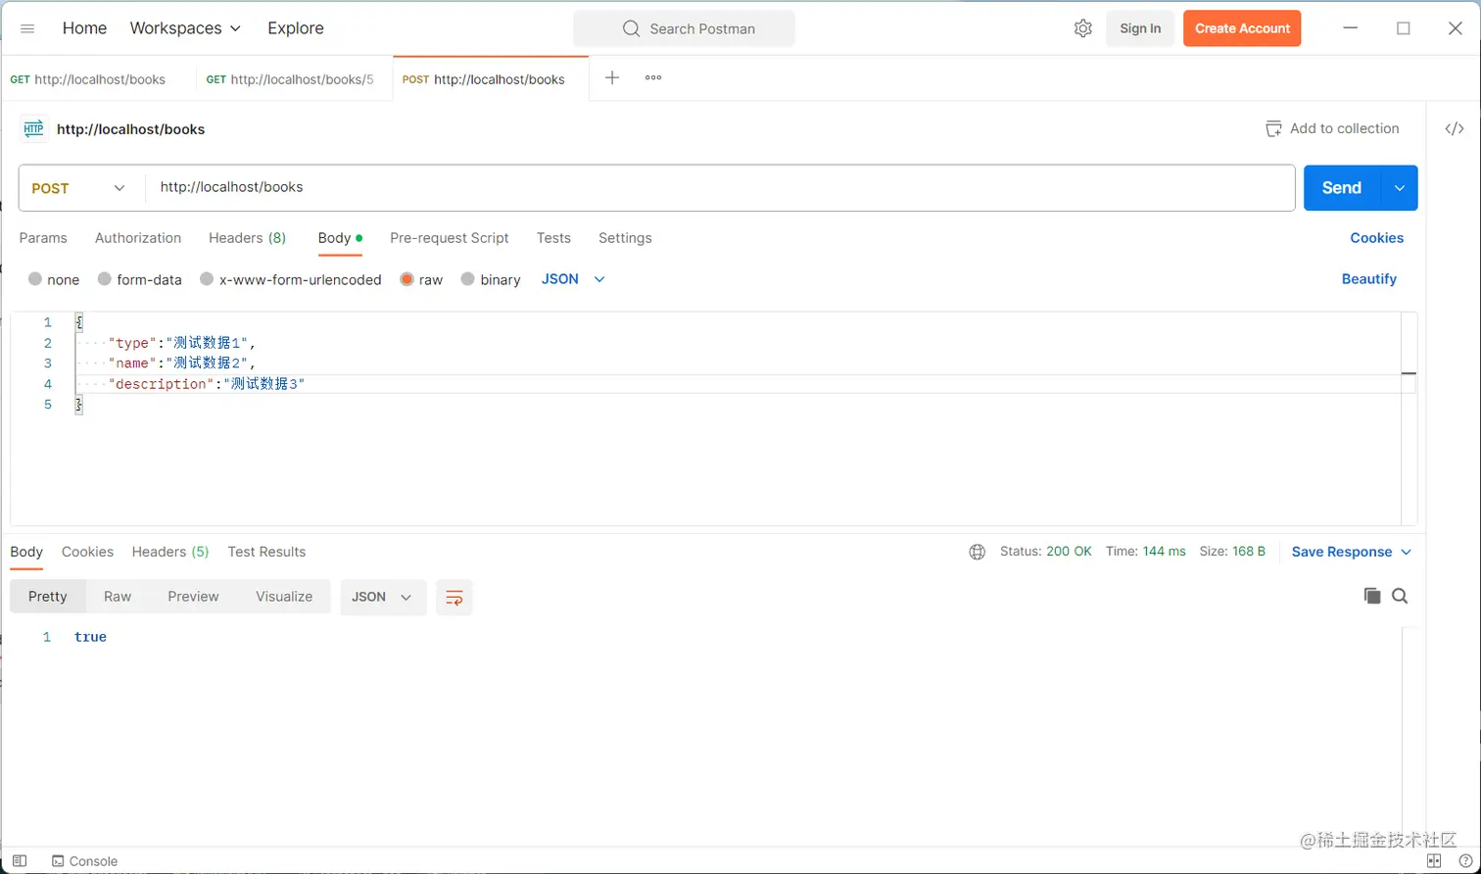This screenshot has height=874, width=1481.
Task: Show the response Headers (5) tab
Action: coord(170,552)
